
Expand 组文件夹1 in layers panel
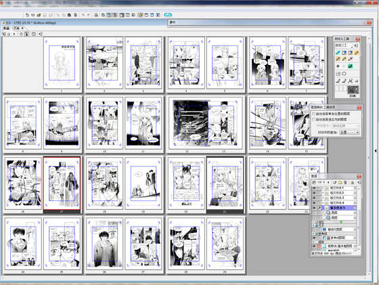point(323,188)
